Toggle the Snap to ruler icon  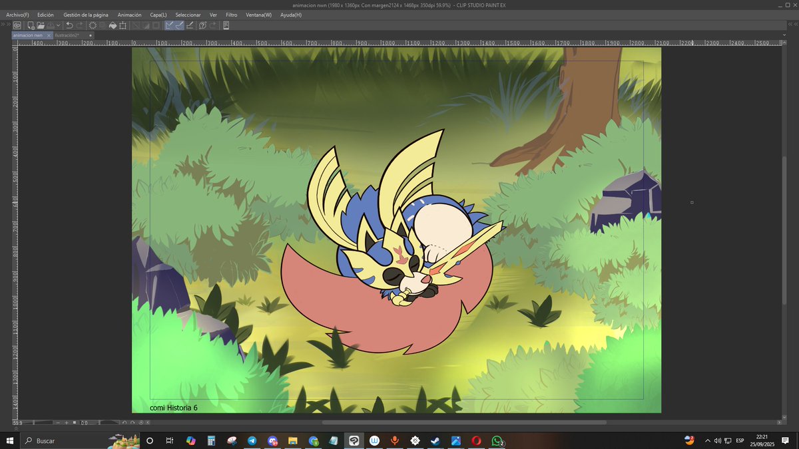[169, 25]
